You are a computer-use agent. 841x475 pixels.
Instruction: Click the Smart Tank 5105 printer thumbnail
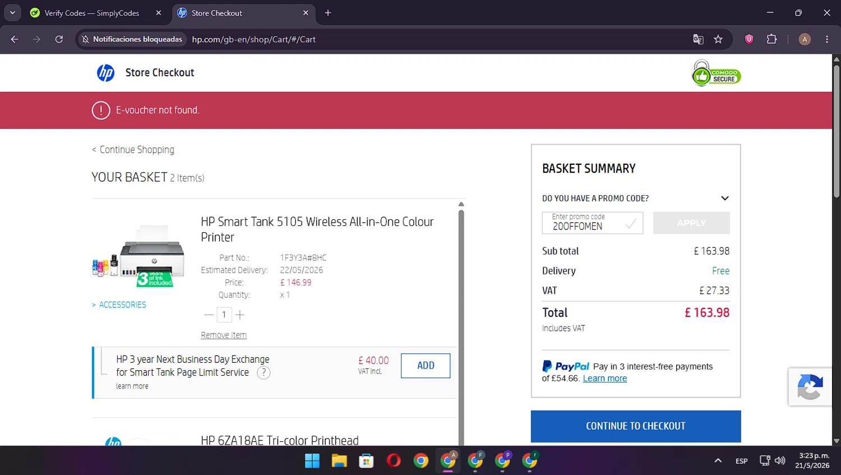[x=138, y=256]
